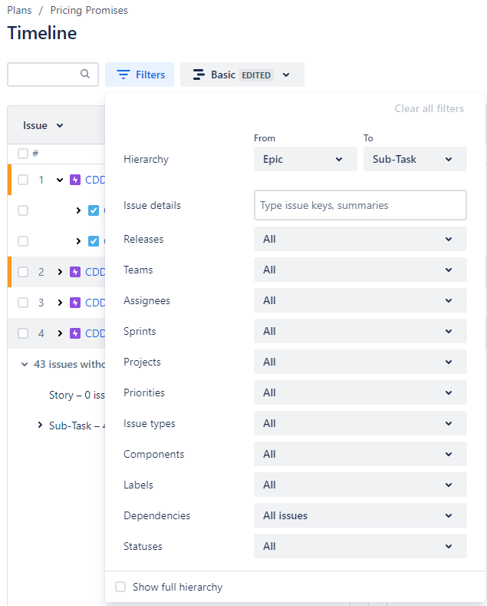The height and width of the screenshot is (606, 487).
Task: Focus the timeline search field
Action: point(53,75)
